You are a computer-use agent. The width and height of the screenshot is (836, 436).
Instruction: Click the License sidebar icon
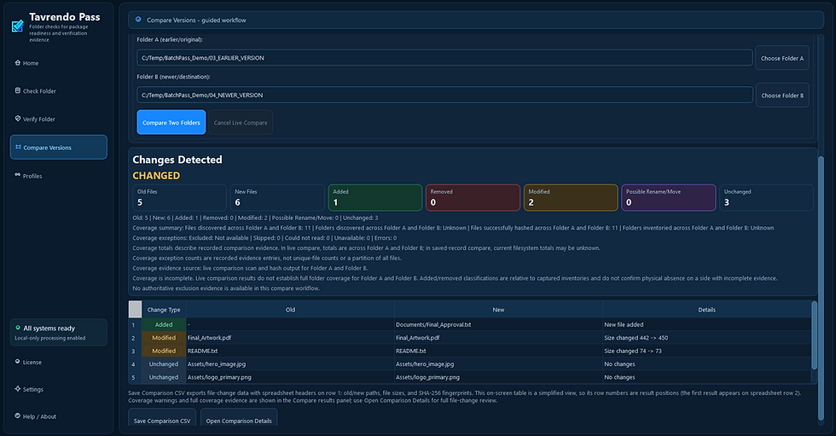pyautogui.click(x=18, y=362)
